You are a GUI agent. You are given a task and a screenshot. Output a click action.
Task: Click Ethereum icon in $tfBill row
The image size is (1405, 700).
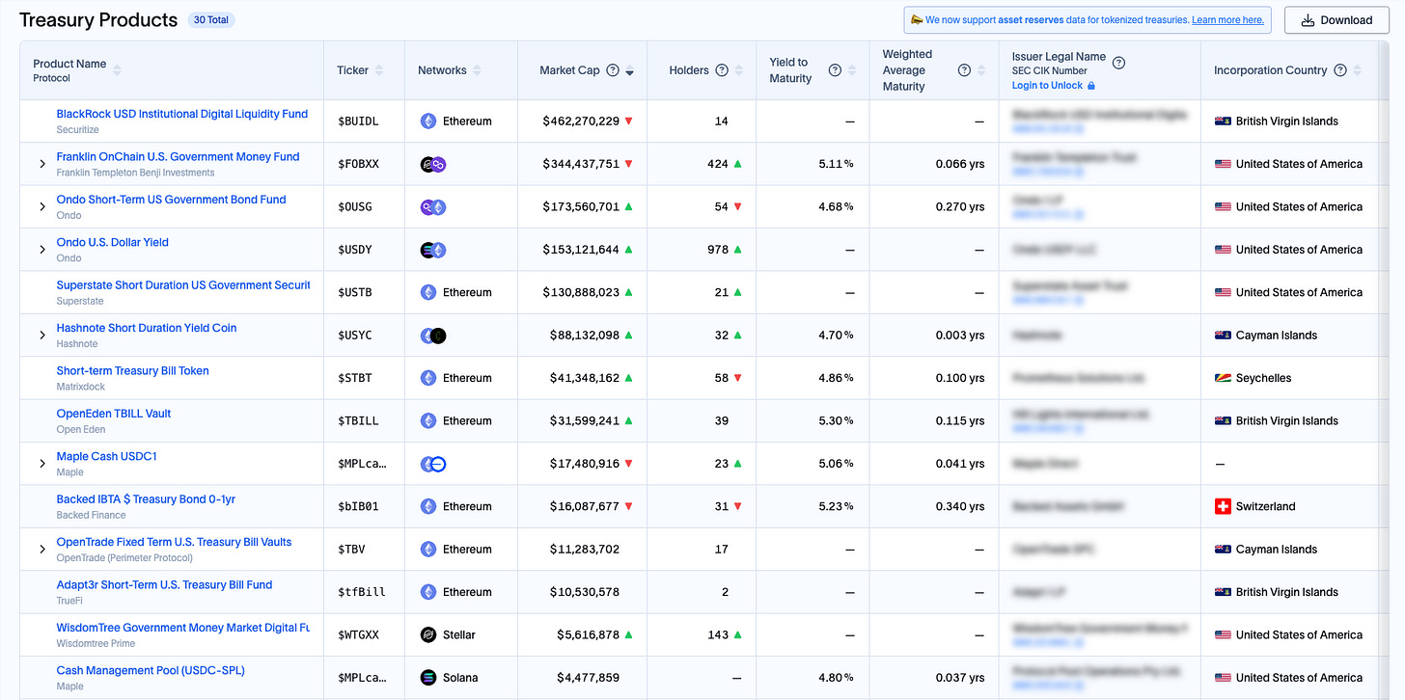pyautogui.click(x=428, y=592)
